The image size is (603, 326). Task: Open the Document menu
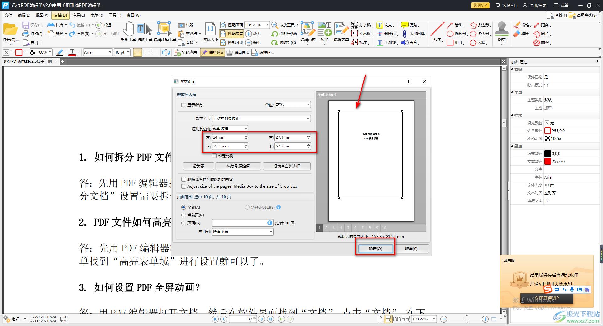coord(60,15)
